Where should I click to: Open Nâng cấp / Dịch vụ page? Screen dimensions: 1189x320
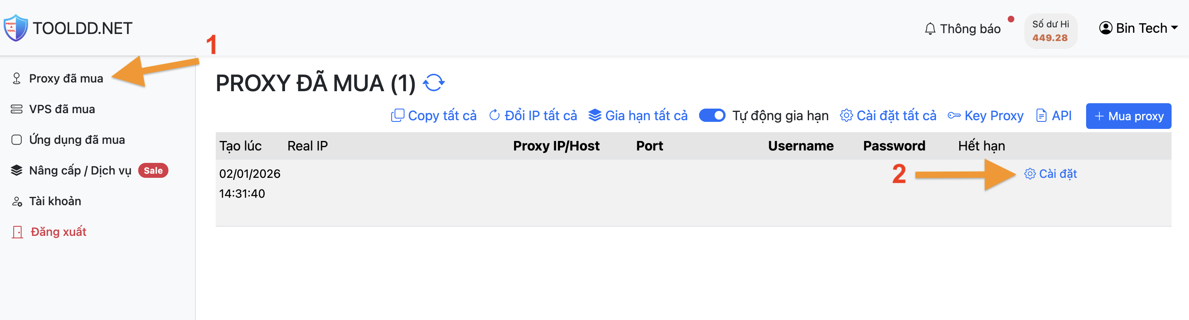pyautogui.click(x=80, y=171)
